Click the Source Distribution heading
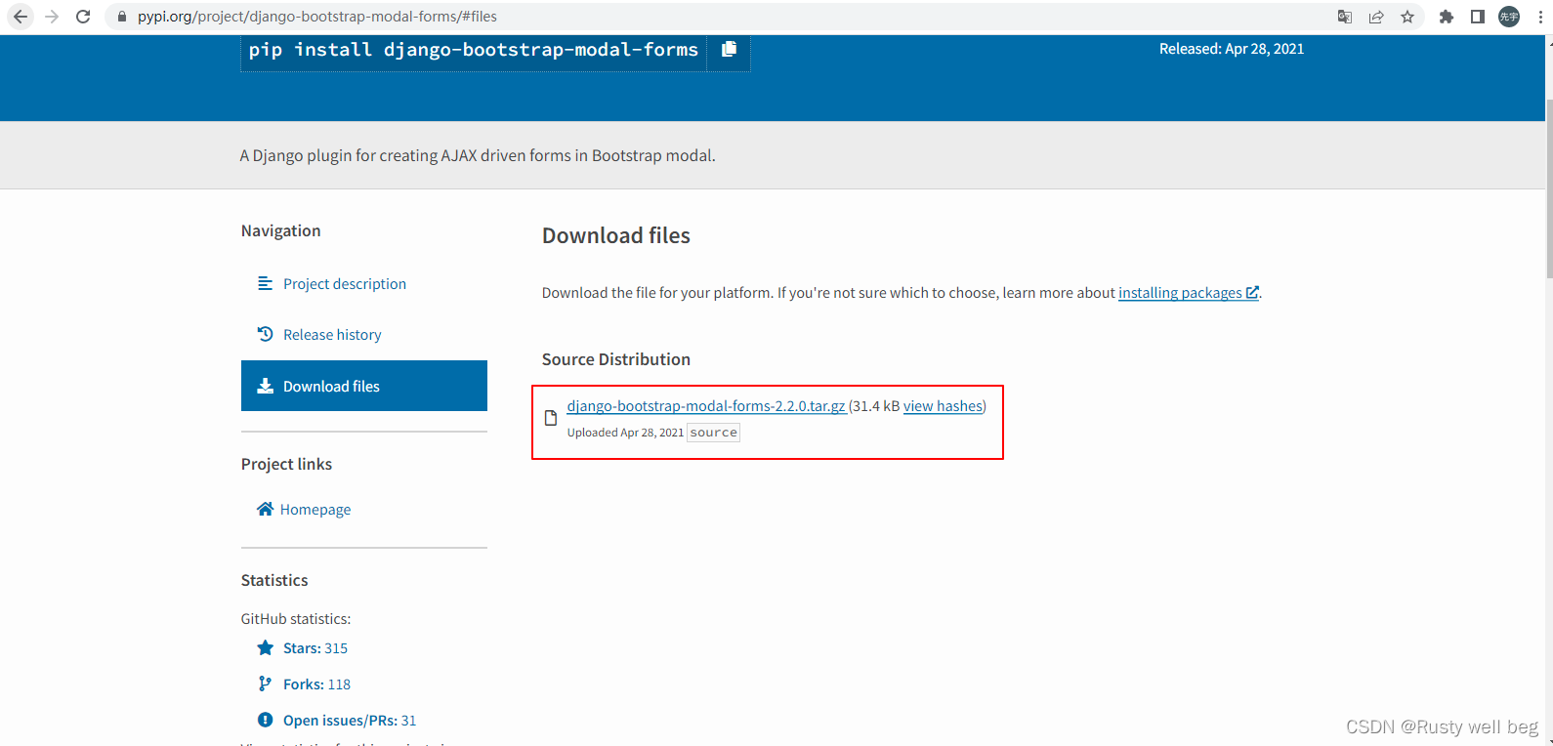Screen dimensions: 1553x746 coord(616,359)
